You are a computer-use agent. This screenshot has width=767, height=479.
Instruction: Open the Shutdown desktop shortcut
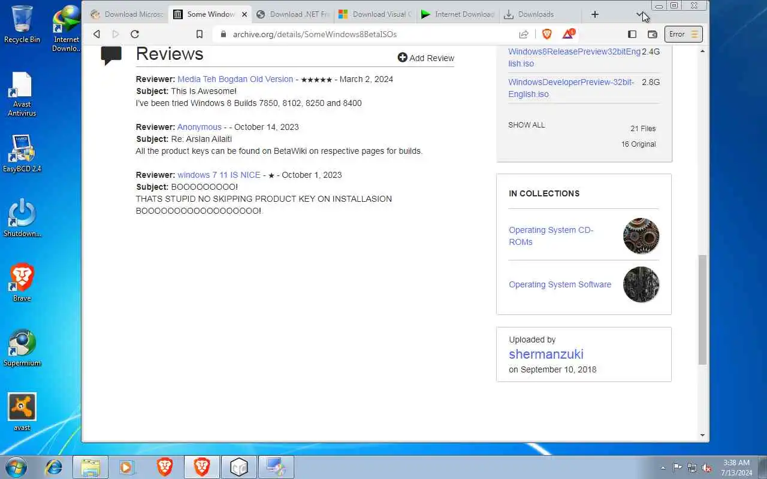tap(22, 218)
